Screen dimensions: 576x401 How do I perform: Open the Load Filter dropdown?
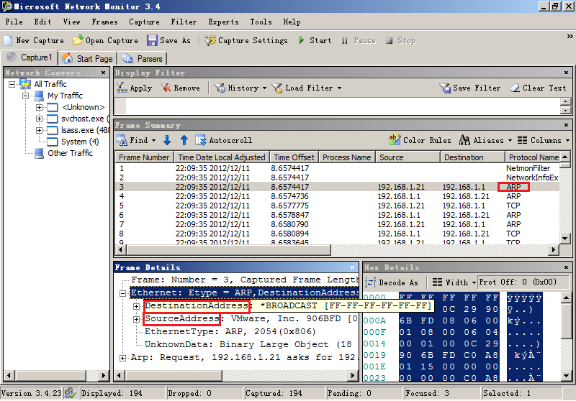click(307, 88)
